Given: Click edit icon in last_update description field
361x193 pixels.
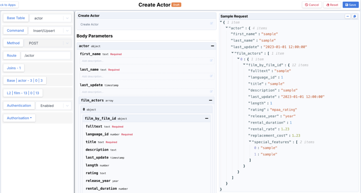Looking at the screenshot, I should 212,92.
